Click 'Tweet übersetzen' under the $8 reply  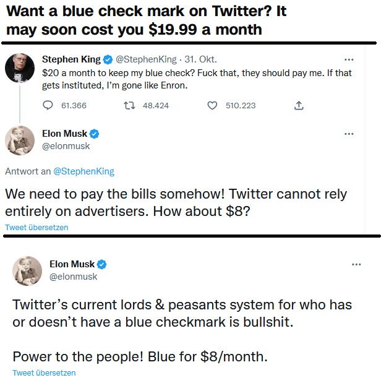coord(36,228)
